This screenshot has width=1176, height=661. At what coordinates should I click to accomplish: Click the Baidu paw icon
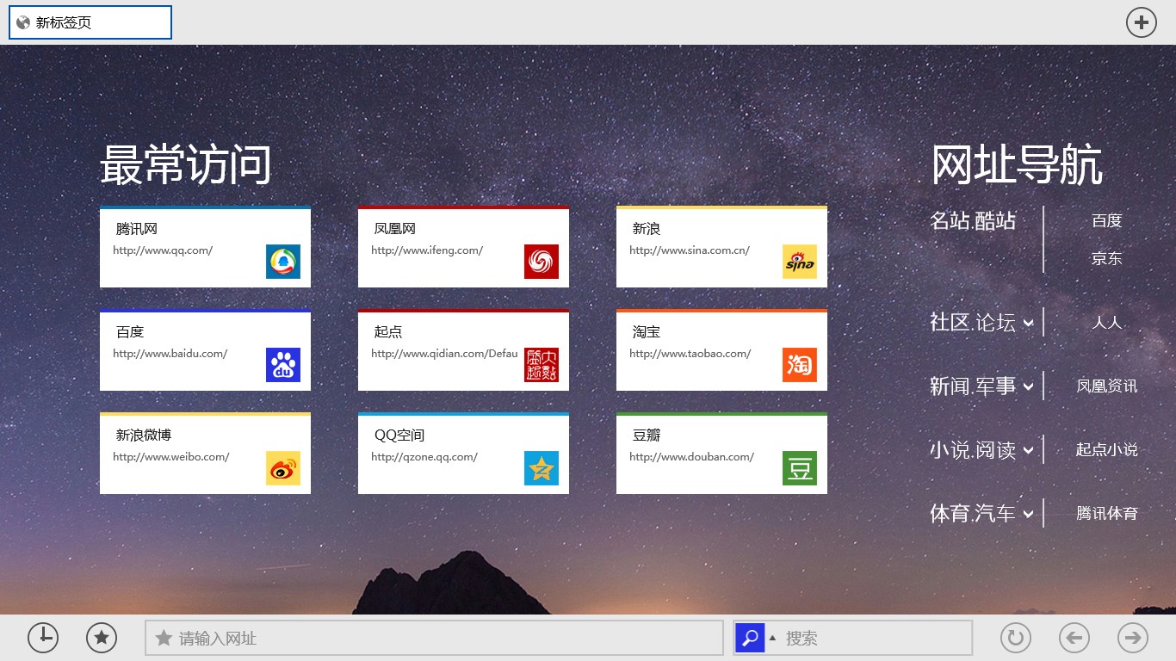[283, 365]
